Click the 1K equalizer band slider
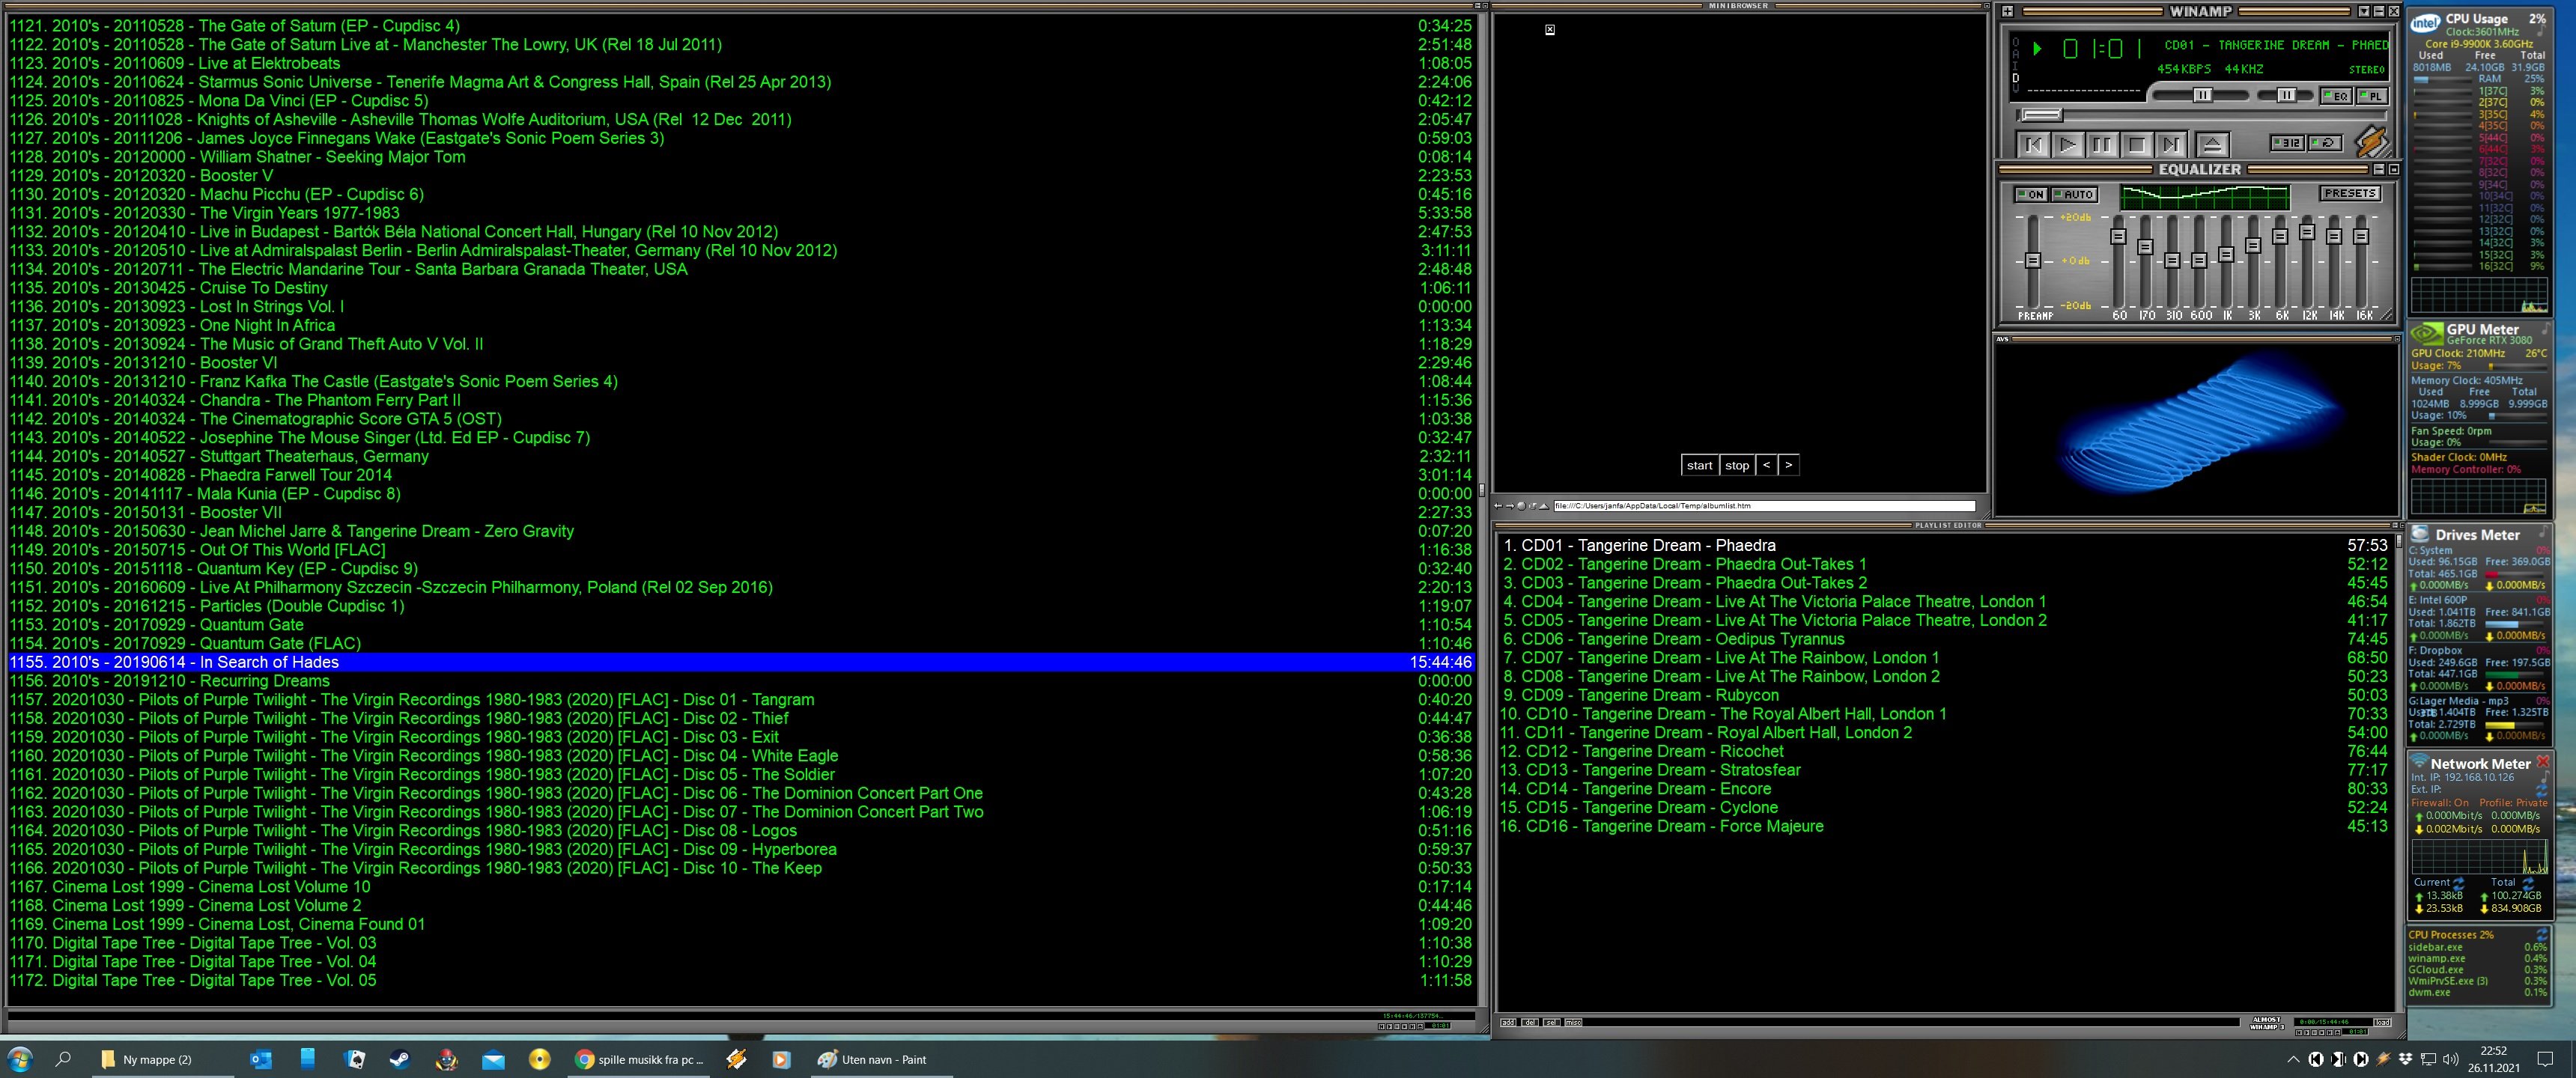 (2226, 254)
